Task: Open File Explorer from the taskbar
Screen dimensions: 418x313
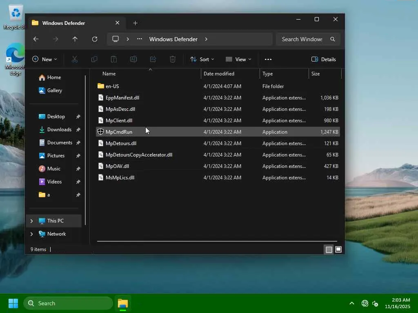Action: [x=123, y=303]
